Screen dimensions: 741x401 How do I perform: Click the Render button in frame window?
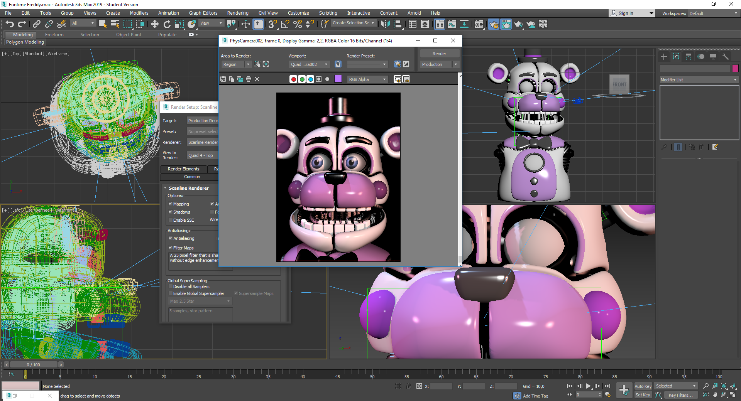pyautogui.click(x=439, y=54)
